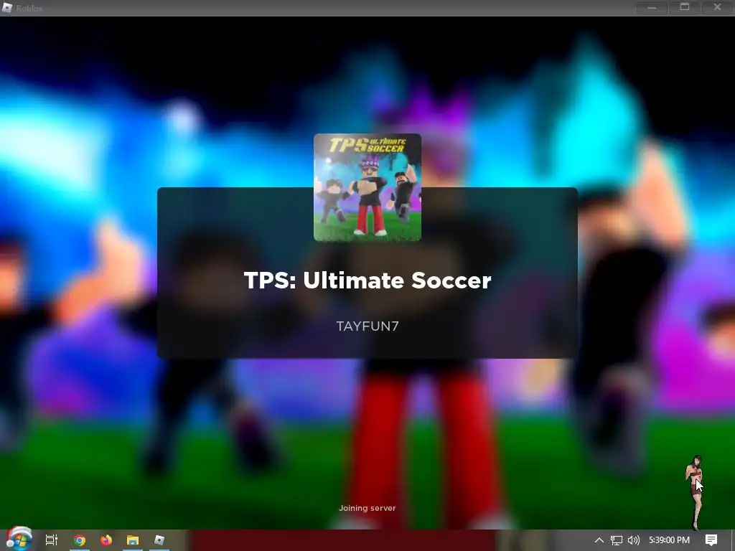The image size is (735, 551).
Task: Maximize the Roblox window
Action: pos(685,7)
